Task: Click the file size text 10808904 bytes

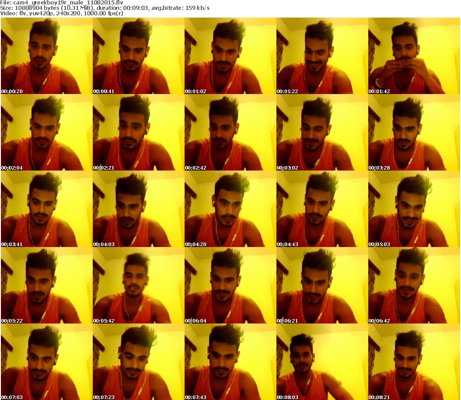Action: 36,8
